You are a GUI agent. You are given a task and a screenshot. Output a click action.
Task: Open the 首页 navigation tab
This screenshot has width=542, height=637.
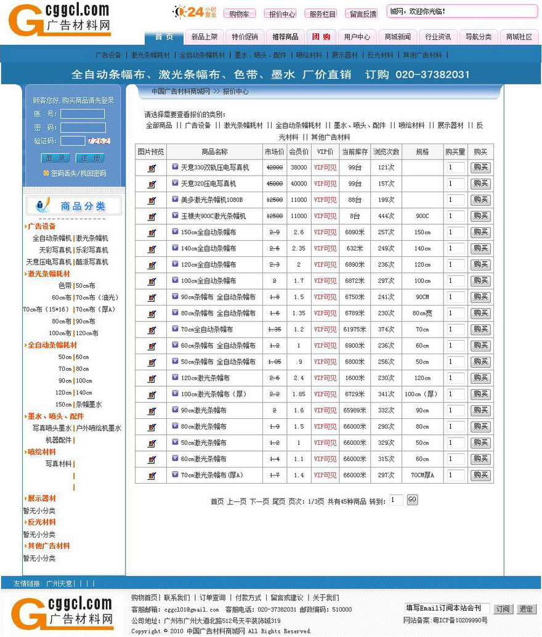coord(164,37)
